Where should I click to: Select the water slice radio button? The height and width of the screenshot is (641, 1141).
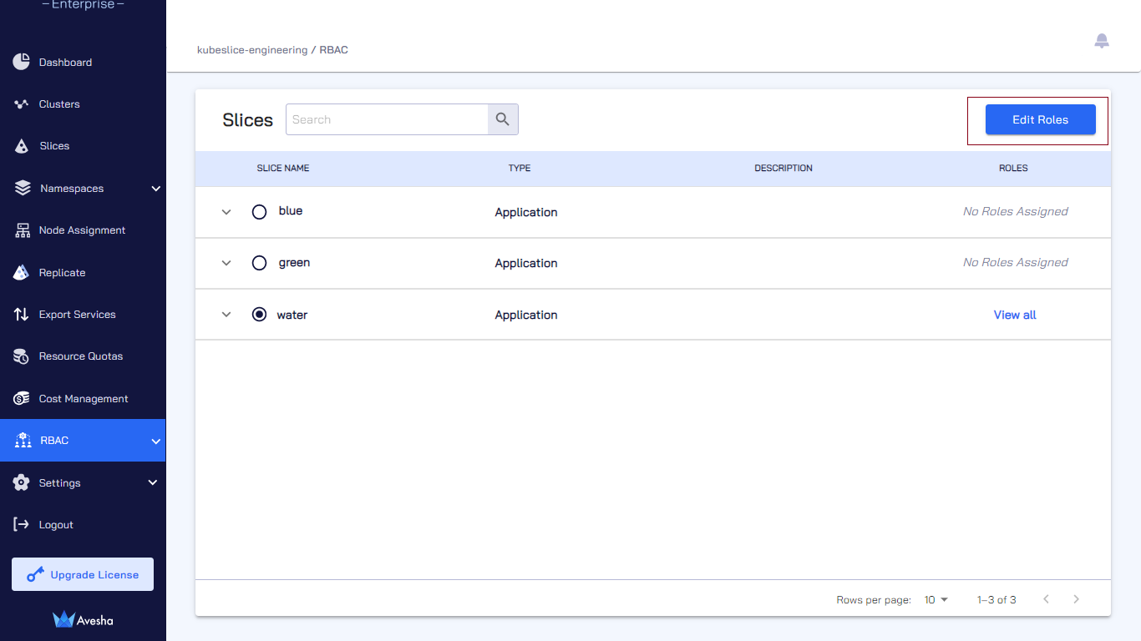point(259,315)
